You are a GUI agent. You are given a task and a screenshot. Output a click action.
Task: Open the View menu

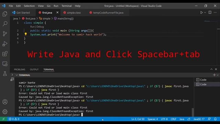coord(41,6)
